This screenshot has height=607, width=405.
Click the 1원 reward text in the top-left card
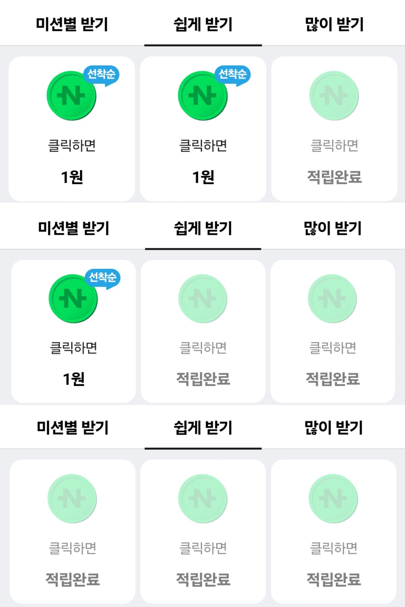pyautogui.click(x=72, y=177)
